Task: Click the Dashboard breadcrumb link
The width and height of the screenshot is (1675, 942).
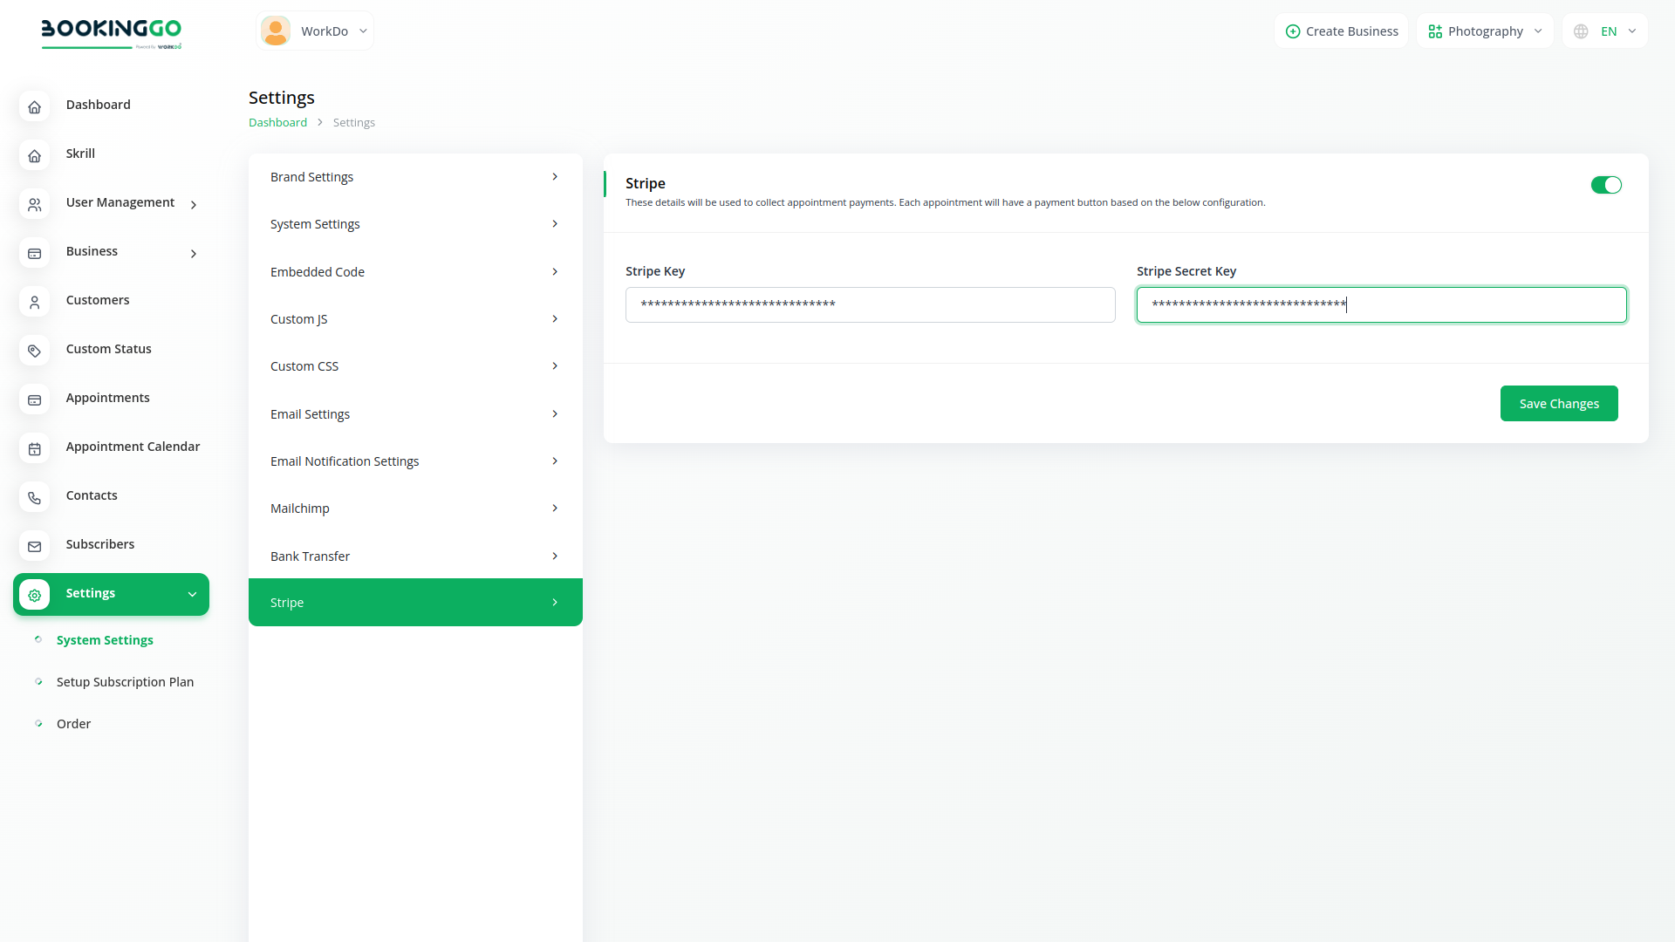Action: pyautogui.click(x=277, y=122)
